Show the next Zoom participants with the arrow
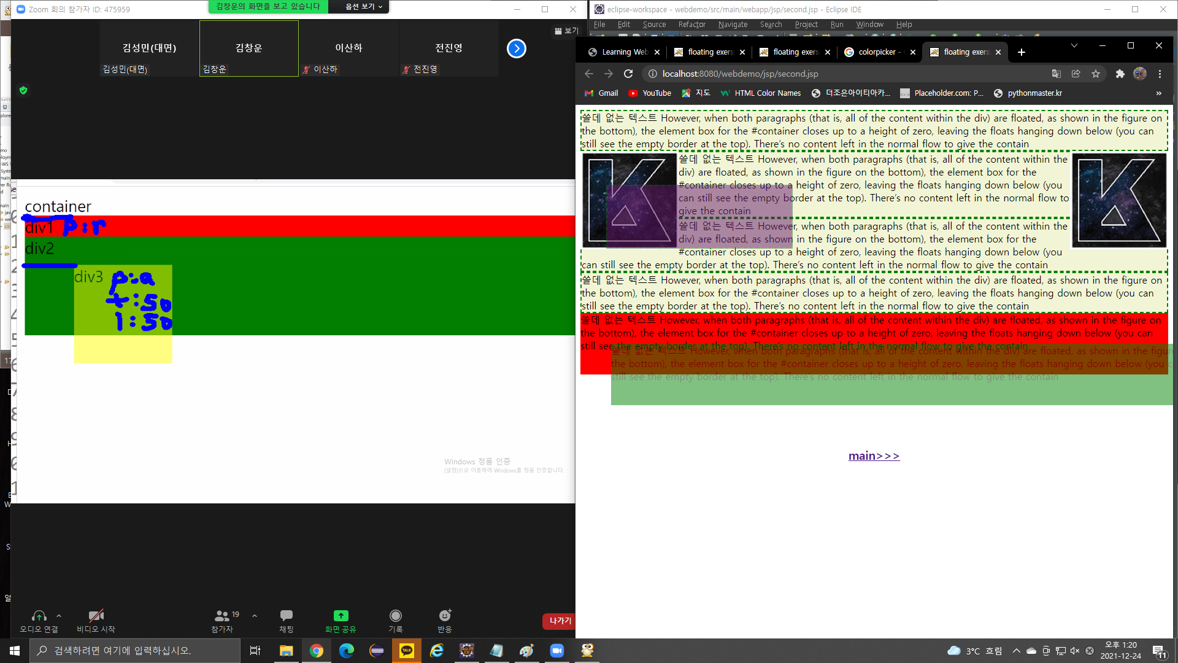 pos(517,48)
